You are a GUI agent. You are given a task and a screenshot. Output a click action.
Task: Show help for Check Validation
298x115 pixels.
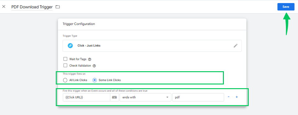pos(94,66)
